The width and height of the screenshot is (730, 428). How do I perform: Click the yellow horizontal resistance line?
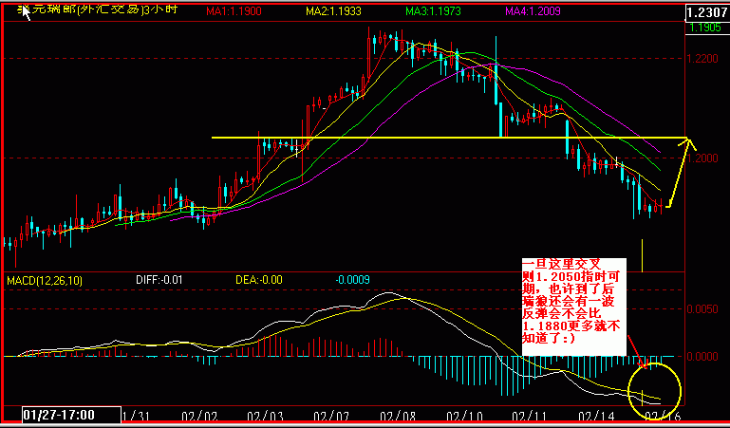(x=427, y=138)
